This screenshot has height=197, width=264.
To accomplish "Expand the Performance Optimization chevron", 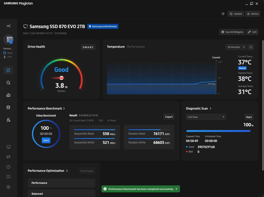I will (67, 171).
